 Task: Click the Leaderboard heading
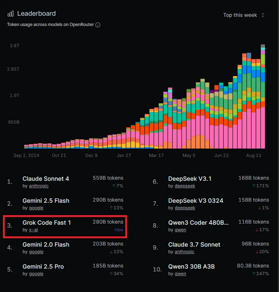point(37,14)
